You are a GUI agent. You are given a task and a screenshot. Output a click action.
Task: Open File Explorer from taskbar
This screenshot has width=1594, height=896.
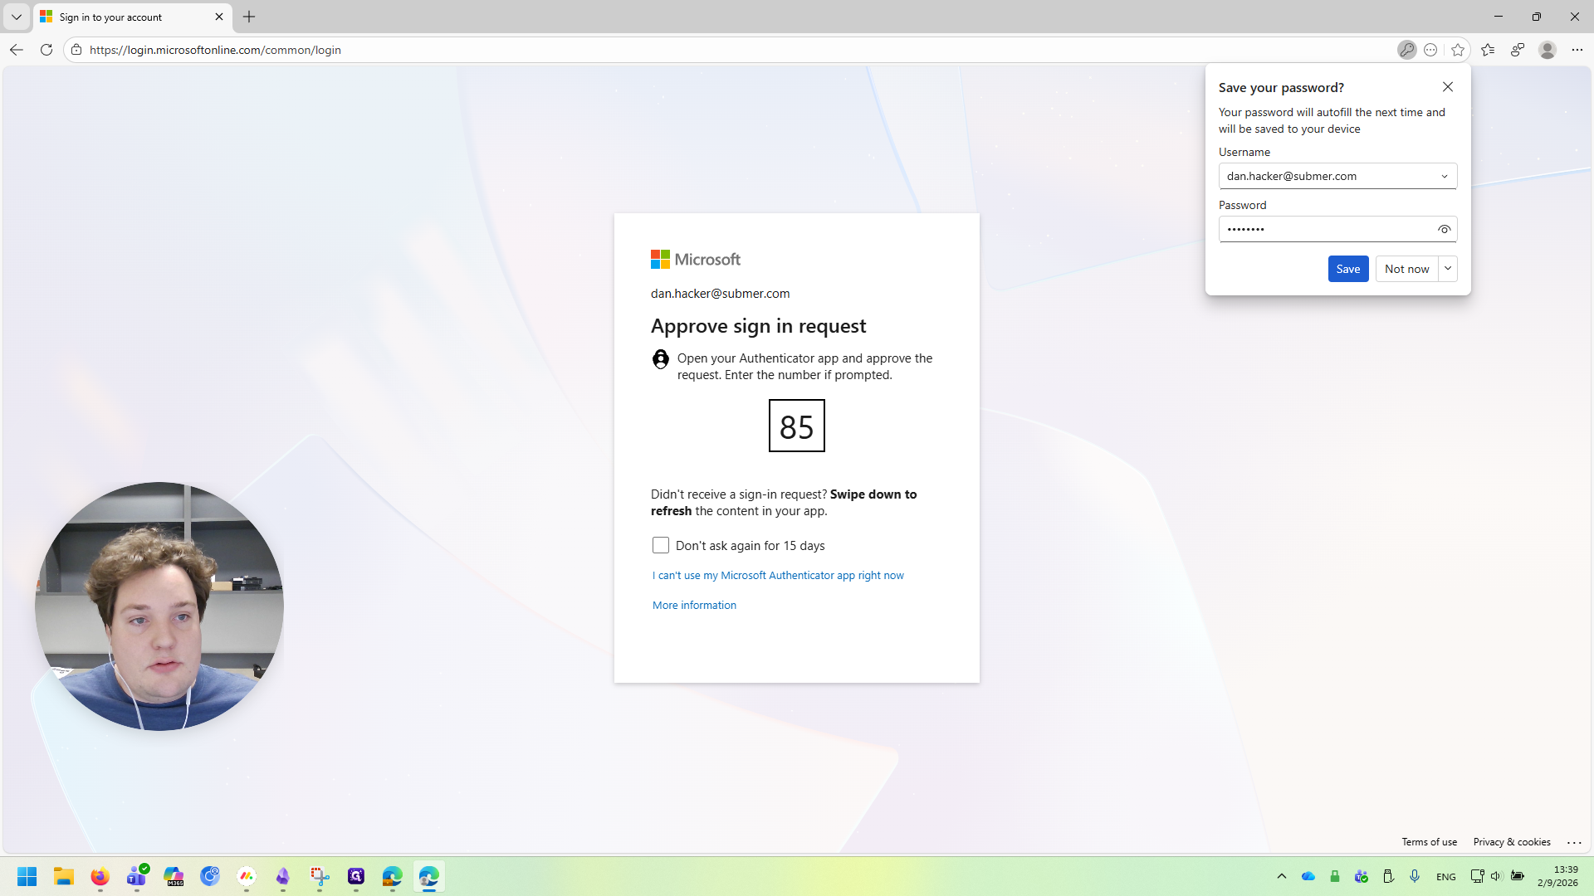click(x=64, y=876)
